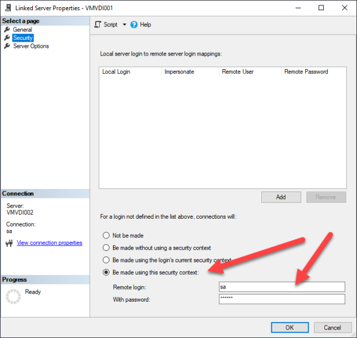Click the wrench icon beside Security
357x338 pixels.
tap(7, 38)
